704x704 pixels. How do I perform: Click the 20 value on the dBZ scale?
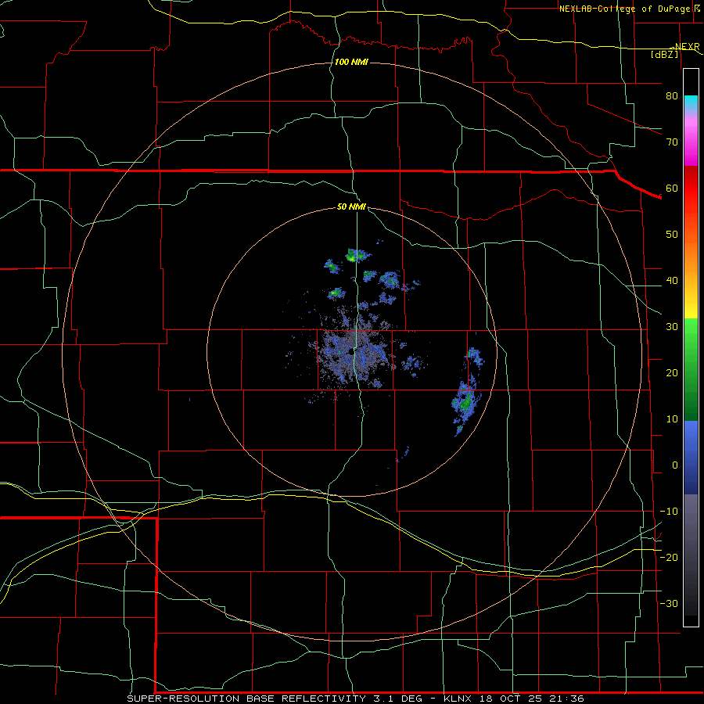[x=672, y=372]
